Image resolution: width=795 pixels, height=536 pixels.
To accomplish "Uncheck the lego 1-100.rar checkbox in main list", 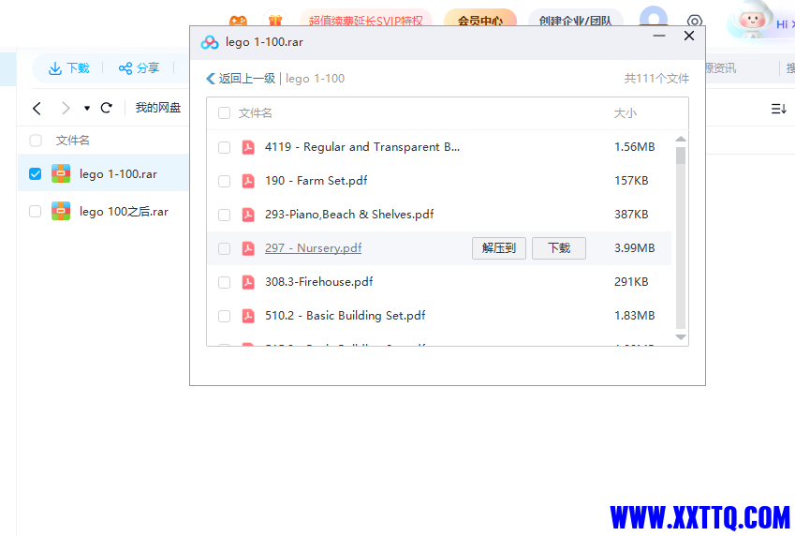I will pos(35,174).
